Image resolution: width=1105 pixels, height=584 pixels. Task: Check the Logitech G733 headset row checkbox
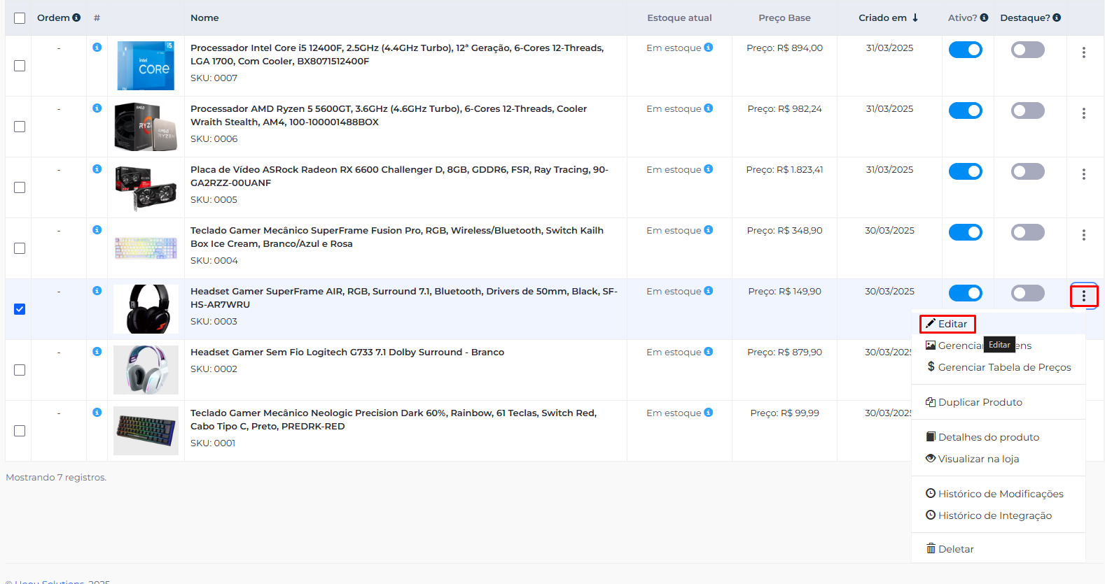click(x=20, y=370)
